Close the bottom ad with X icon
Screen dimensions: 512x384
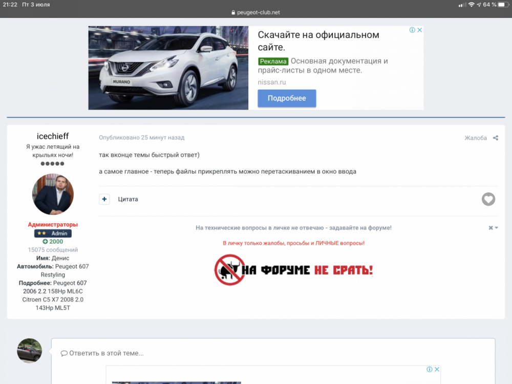(x=437, y=369)
